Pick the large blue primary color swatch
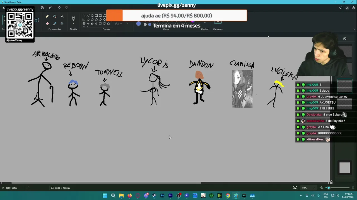Viewport: 357px width, 200px height. pyautogui.click(x=139, y=24)
